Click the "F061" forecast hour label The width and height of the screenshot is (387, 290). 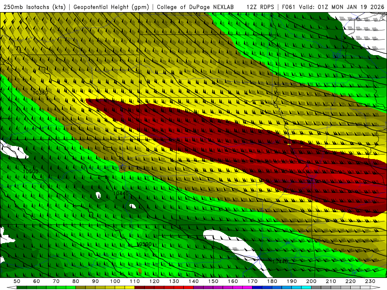point(289,7)
